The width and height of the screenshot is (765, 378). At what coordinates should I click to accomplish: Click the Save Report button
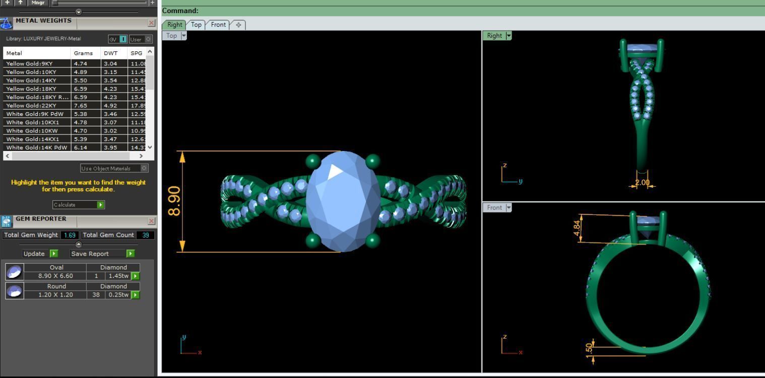click(x=103, y=254)
